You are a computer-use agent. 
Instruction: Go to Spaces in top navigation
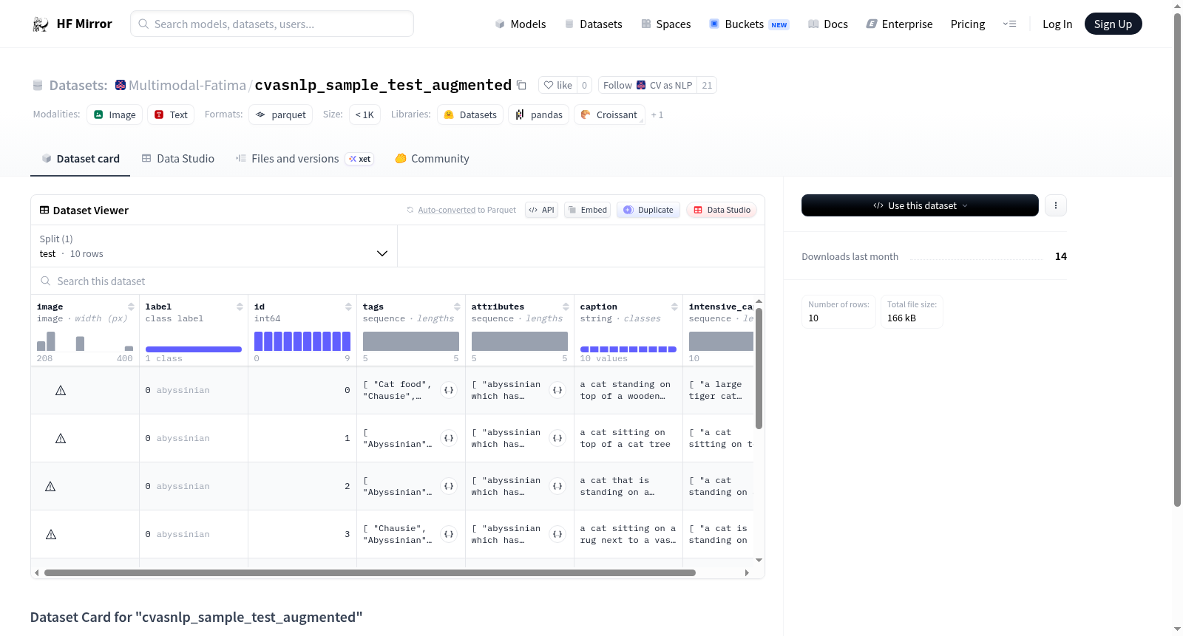665,24
